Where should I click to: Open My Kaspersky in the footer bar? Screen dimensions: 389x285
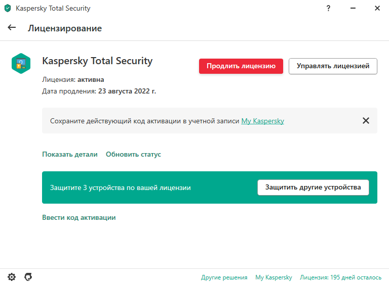point(274,277)
